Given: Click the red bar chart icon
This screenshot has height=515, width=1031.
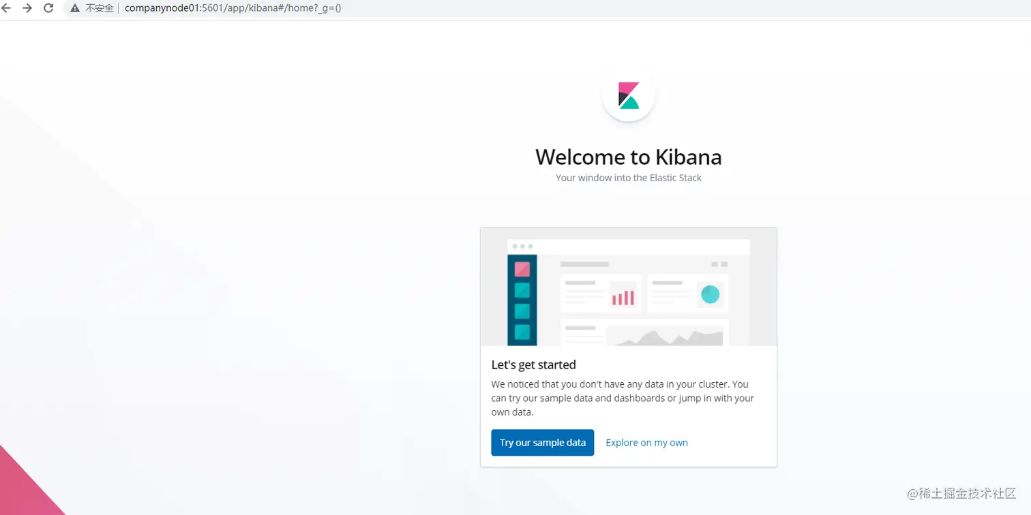Looking at the screenshot, I should pyautogui.click(x=623, y=297).
